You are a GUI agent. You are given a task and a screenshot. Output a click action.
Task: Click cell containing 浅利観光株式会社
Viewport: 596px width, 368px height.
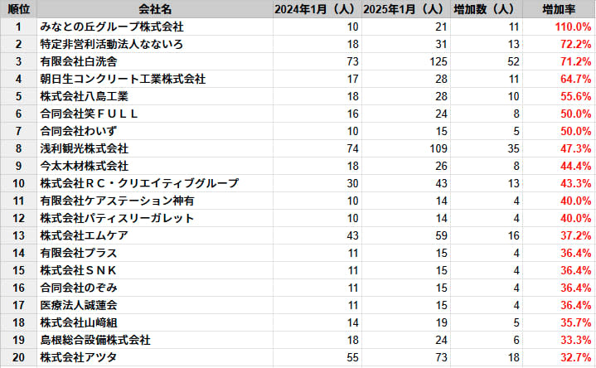(x=85, y=148)
